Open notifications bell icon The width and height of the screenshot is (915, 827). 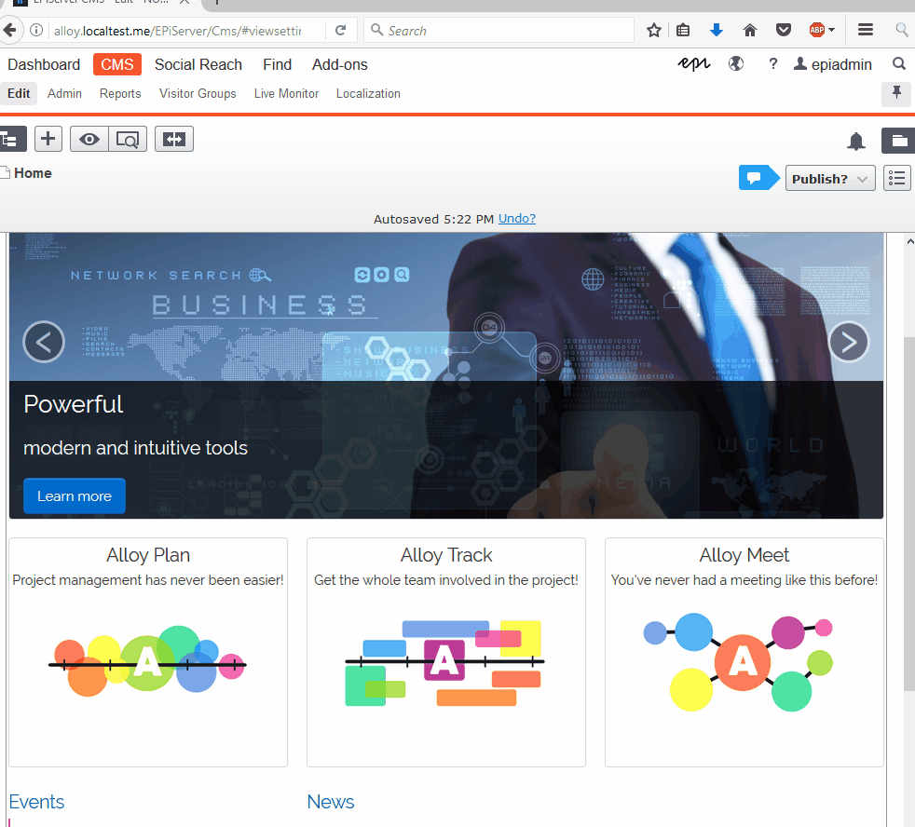point(856,142)
